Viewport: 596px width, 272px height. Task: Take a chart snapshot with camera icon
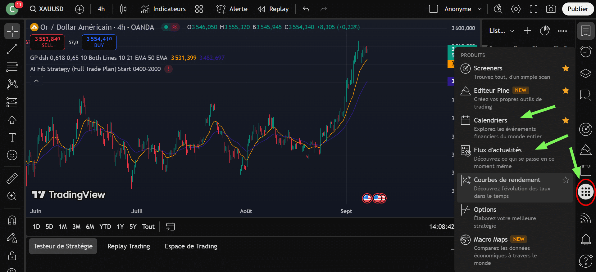tap(551, 9)
